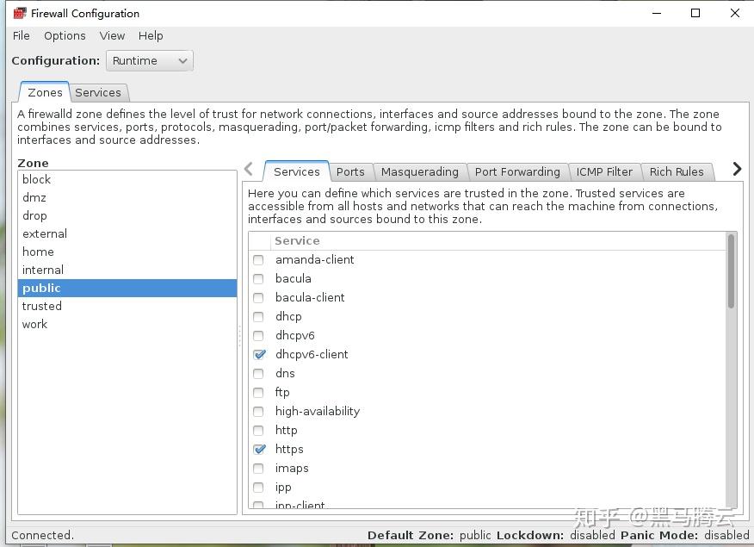The width and height of the screenshot is (754, 547).
Task: Enable the ipp service checkbox
Action: pyautogui.click(x=259, y=488)
